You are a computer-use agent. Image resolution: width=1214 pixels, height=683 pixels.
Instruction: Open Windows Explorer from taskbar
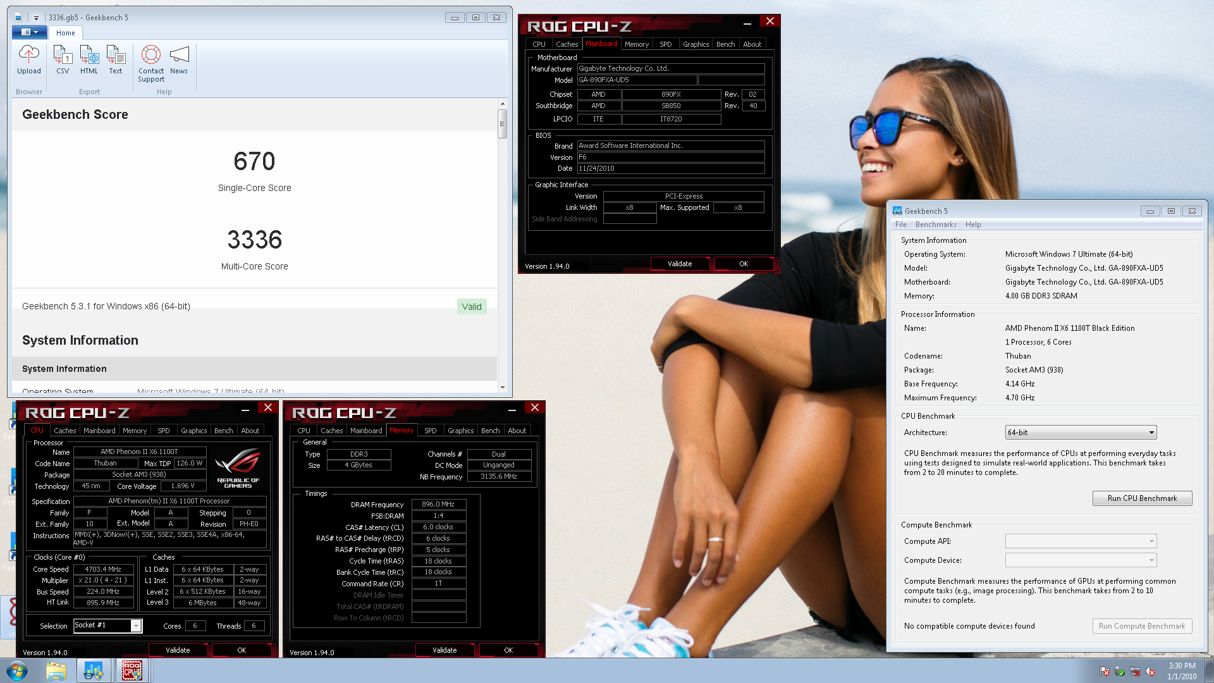(56, 670)
